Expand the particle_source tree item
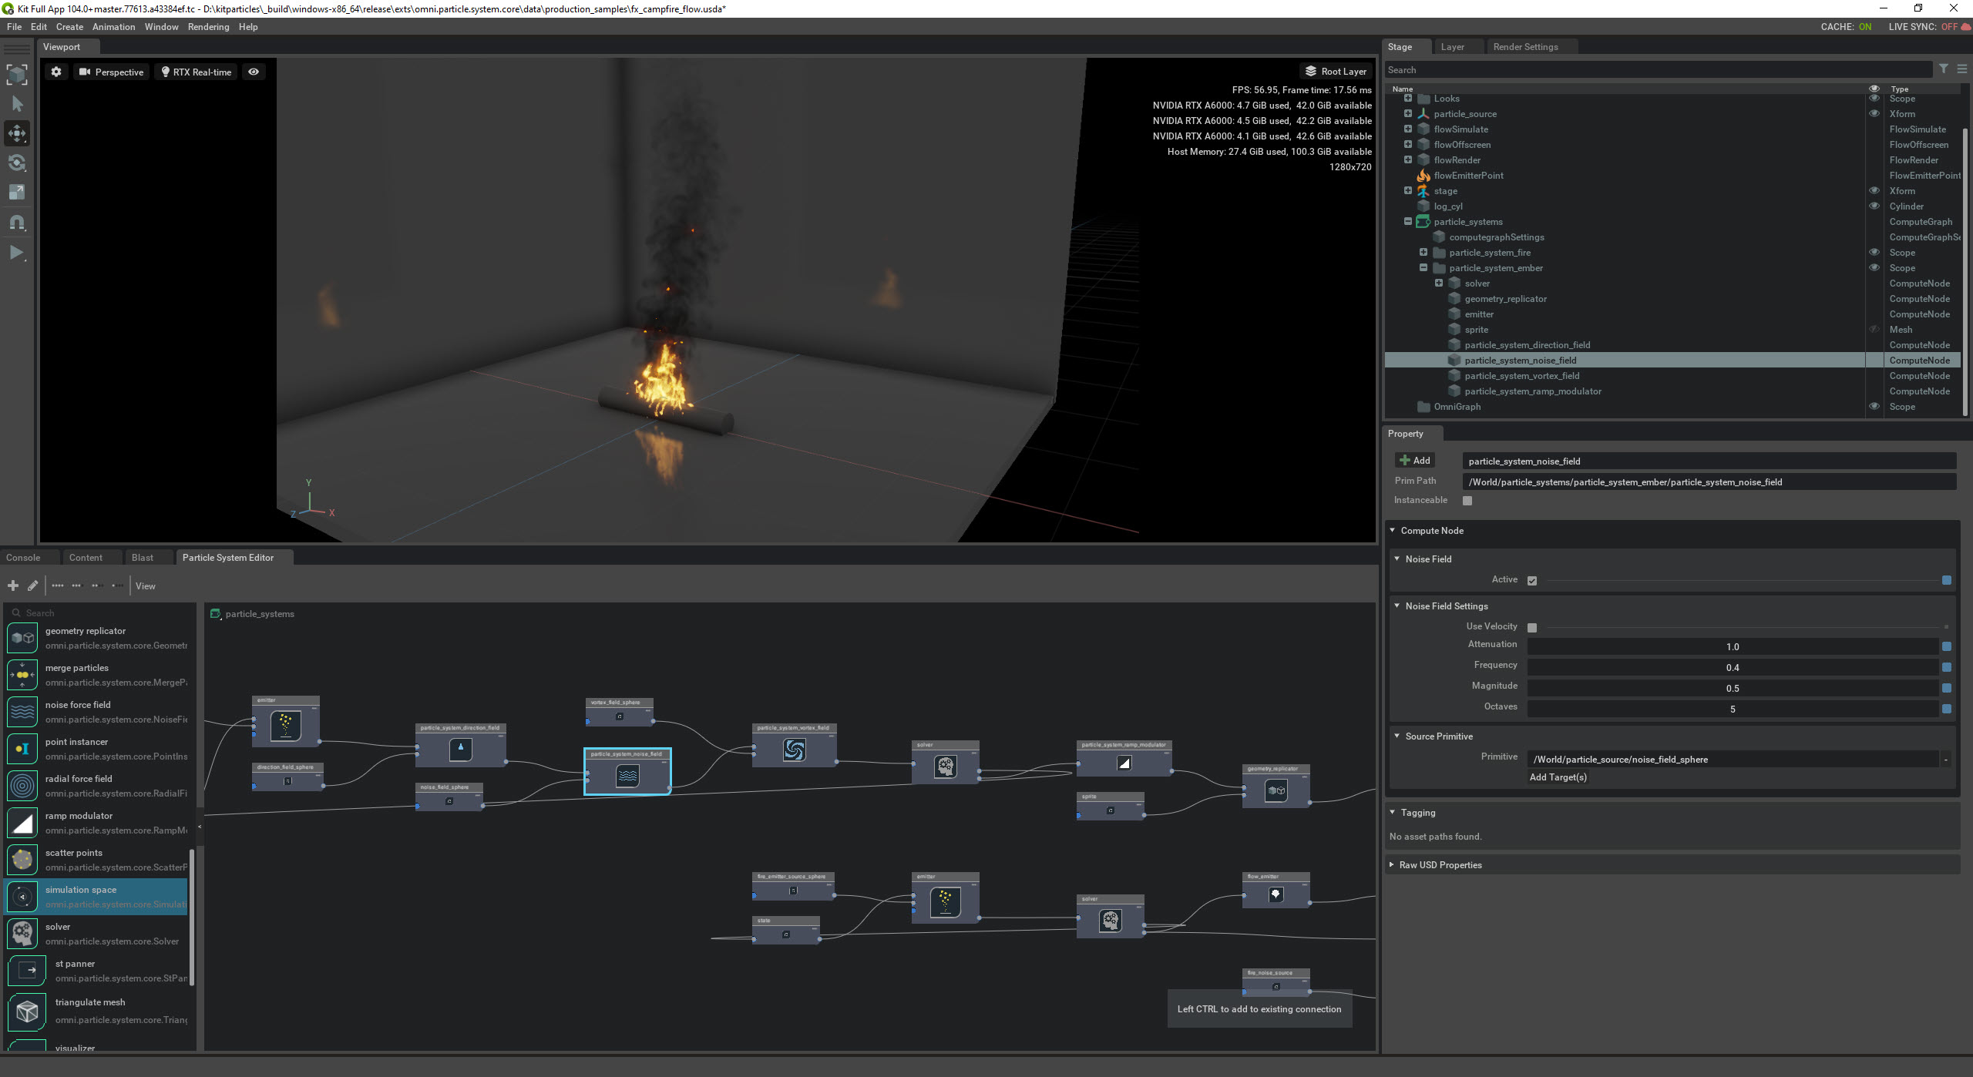This screenshot has width=1973, height=1077. click(x=1408, y=113)
